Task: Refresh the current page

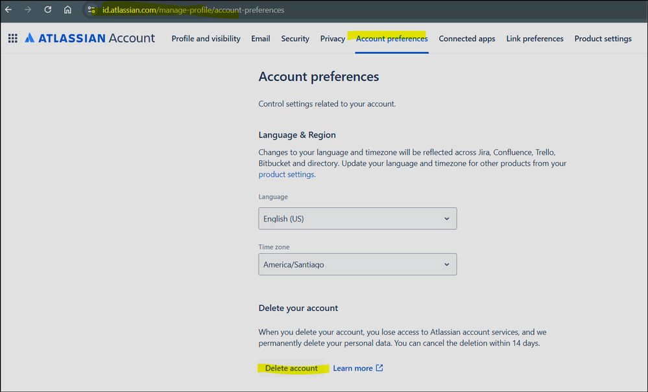Action: coord(47,10)
